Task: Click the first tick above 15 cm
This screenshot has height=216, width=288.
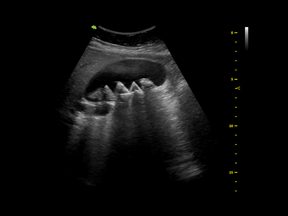Action: pos(236,163)
